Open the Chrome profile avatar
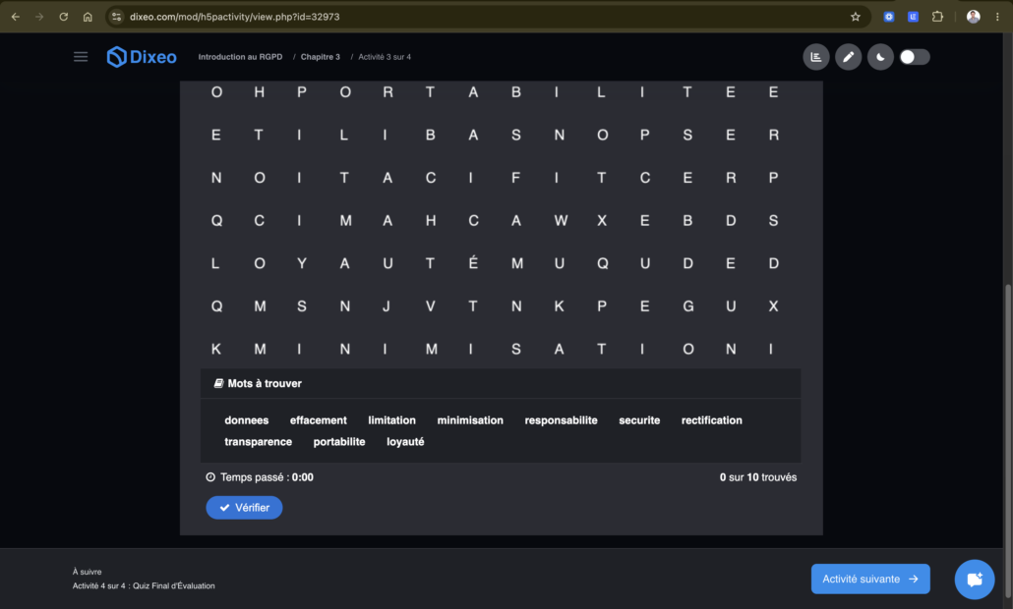Viewport: 1013px width, 609px height. click(x=973, y=17)
